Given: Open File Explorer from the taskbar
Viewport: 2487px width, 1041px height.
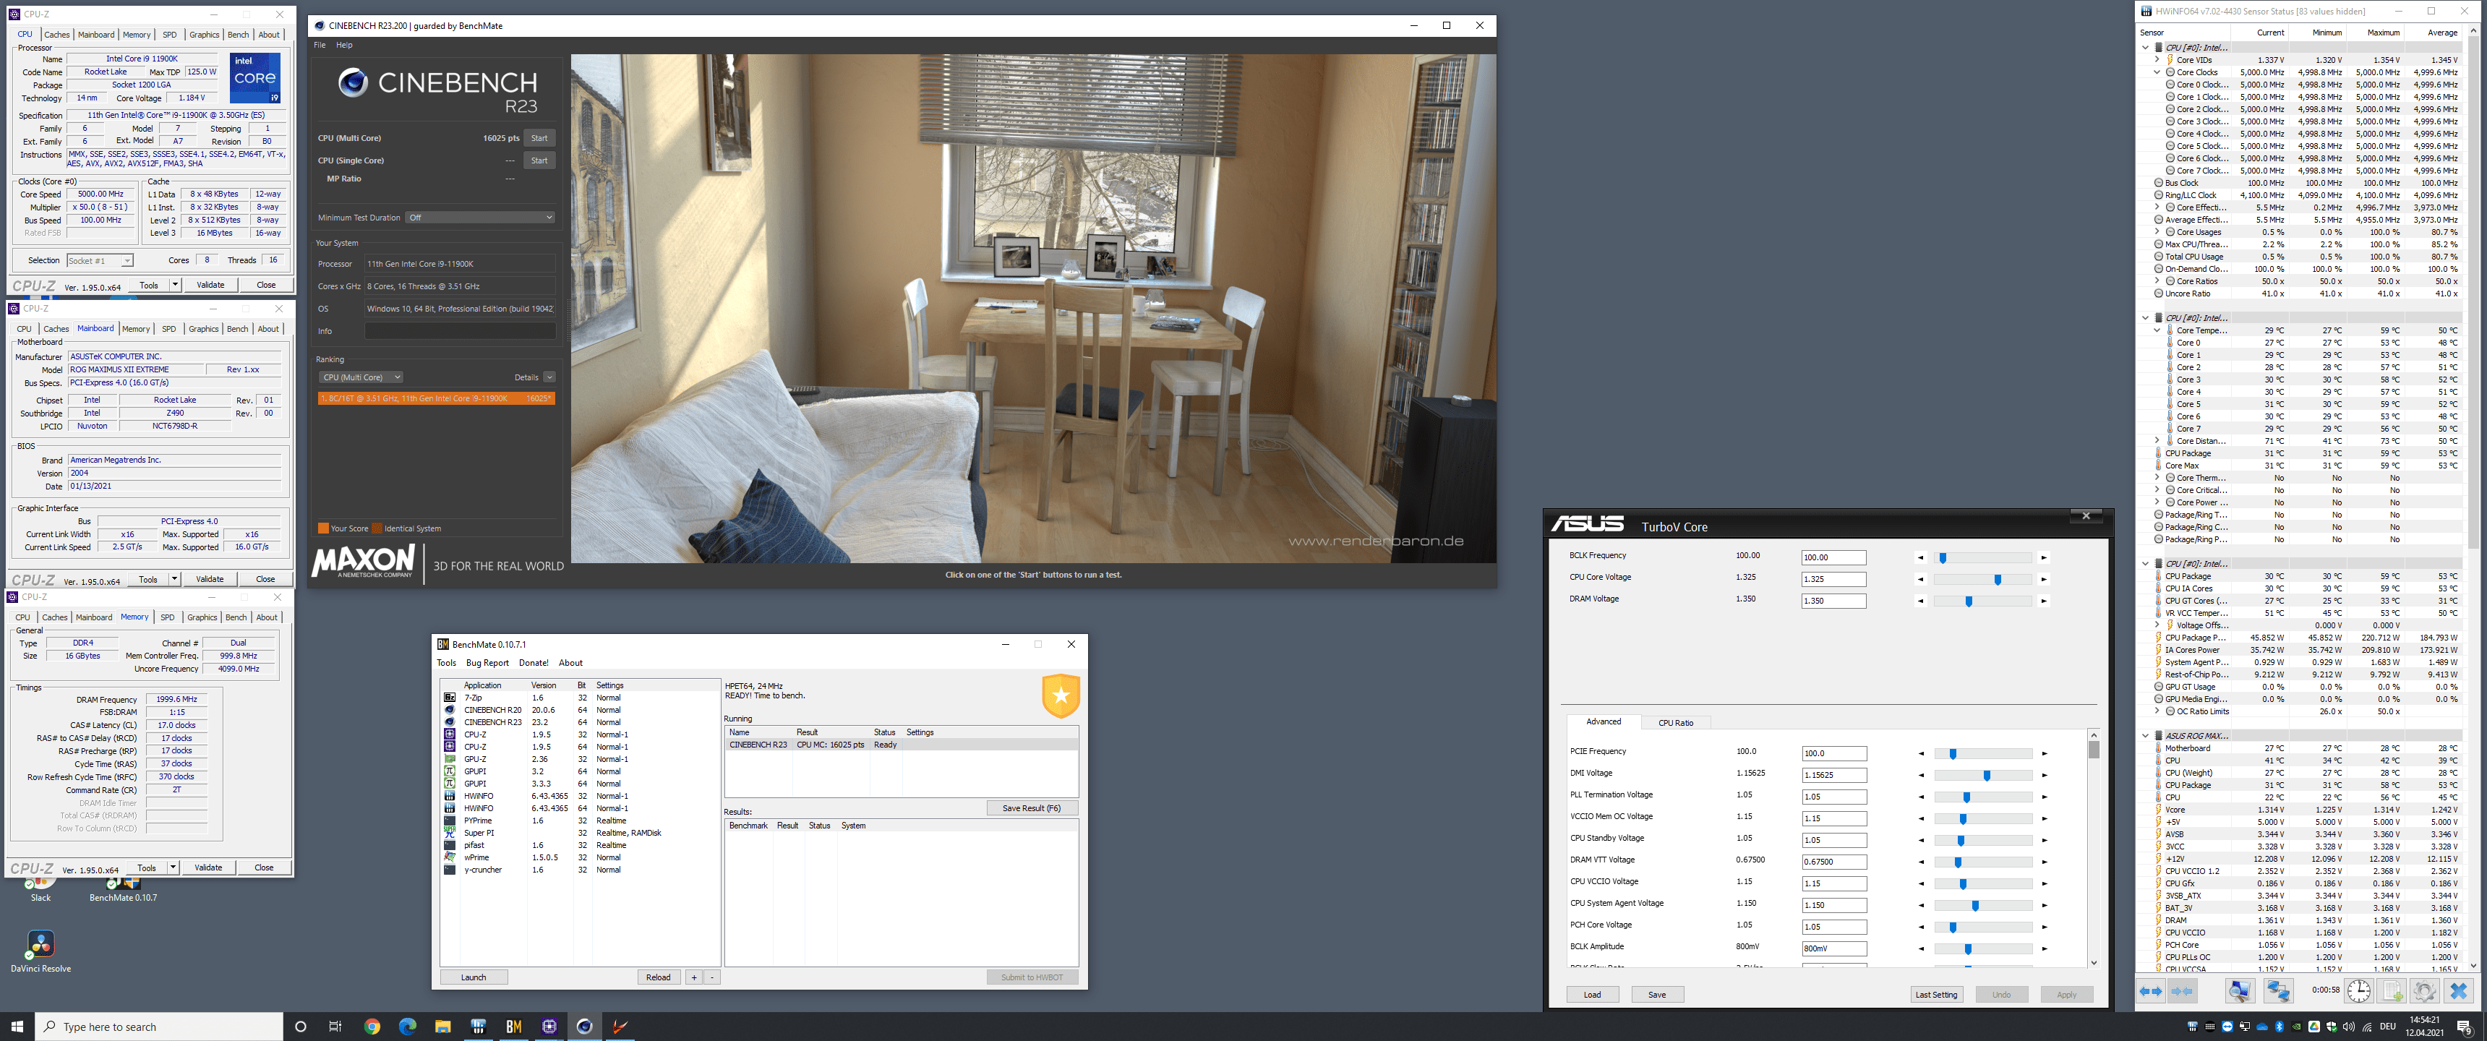Looking at the screenshot, I should (x=442, y=1027).
